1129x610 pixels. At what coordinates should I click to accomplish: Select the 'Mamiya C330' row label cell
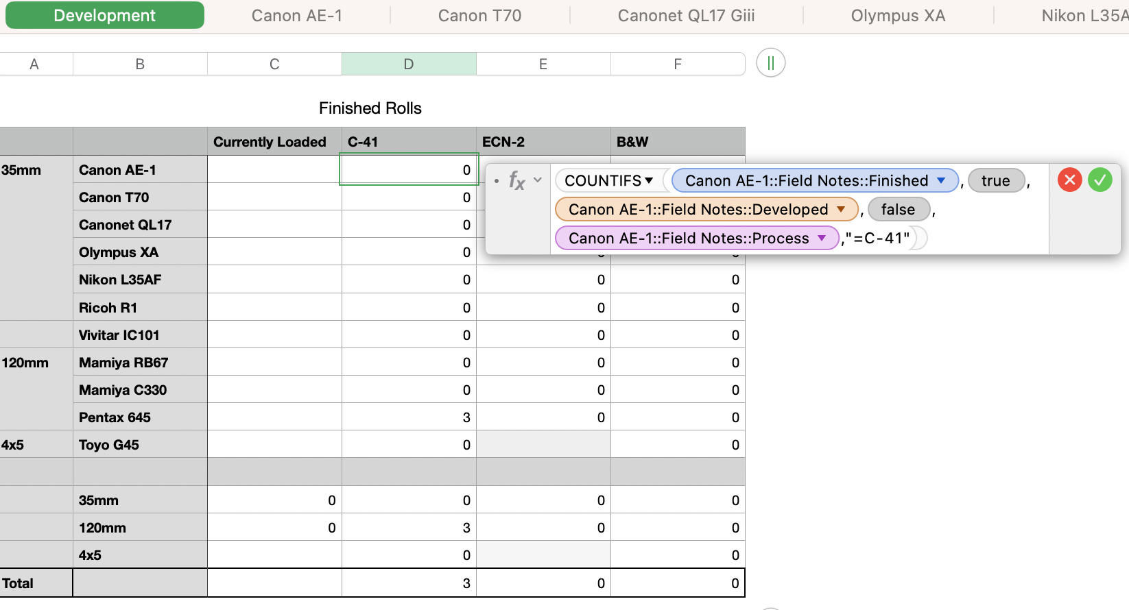point(140,389)
